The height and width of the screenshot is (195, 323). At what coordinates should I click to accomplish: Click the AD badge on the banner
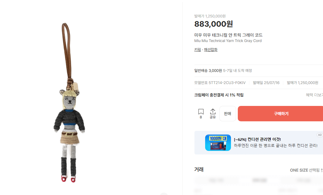coord(320,135)
